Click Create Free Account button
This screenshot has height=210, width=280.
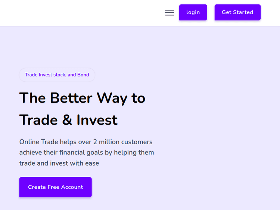pyautogui.click(x=55, y=187)
